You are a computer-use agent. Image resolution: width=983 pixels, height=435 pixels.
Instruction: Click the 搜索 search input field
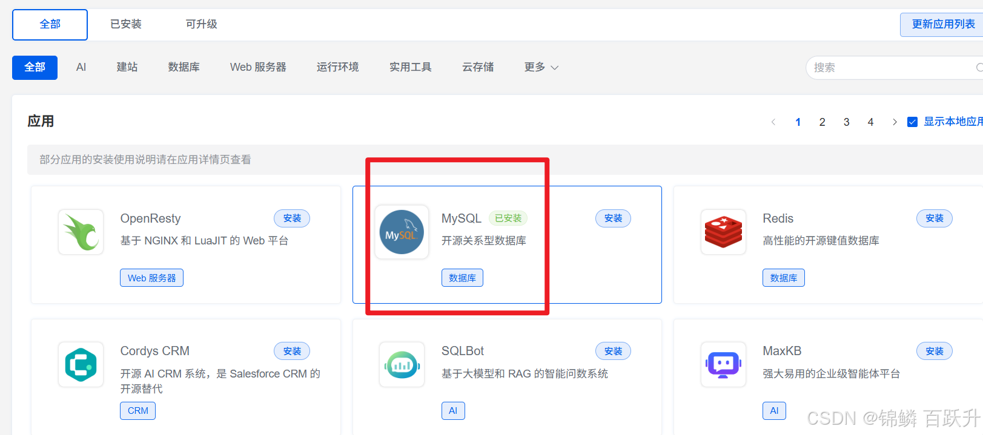coord(895,68)
